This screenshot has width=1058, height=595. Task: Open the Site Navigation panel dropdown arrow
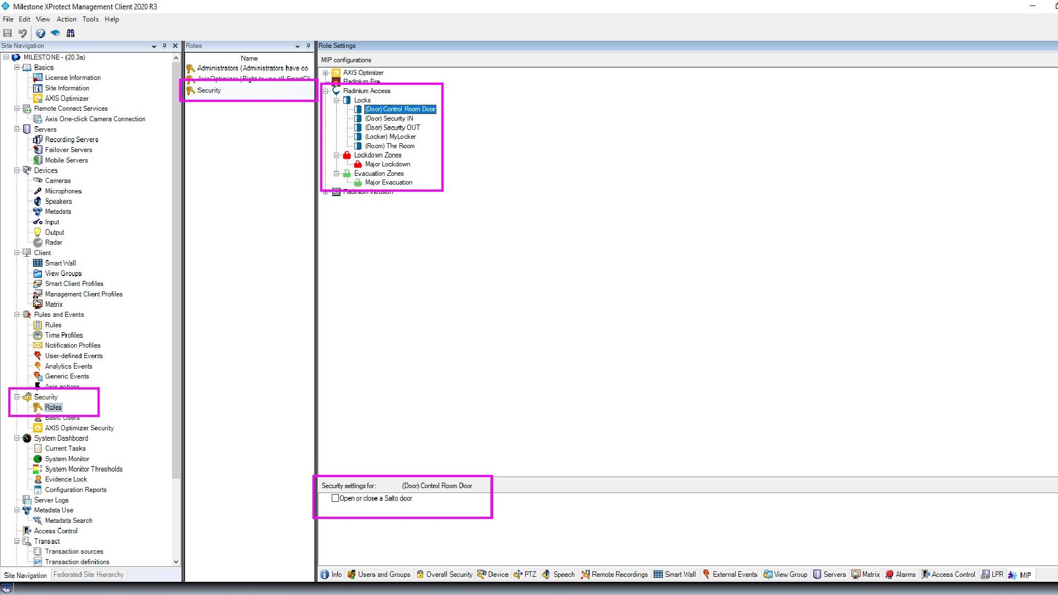tap(154, 46)
